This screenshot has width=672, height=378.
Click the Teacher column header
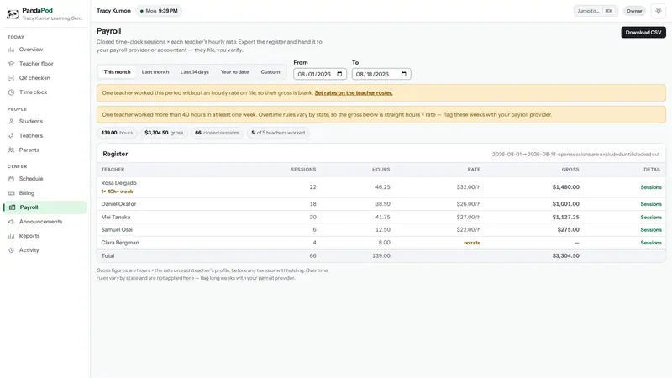113,170
